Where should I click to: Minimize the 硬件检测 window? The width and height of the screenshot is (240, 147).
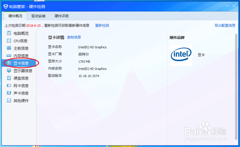228,6
